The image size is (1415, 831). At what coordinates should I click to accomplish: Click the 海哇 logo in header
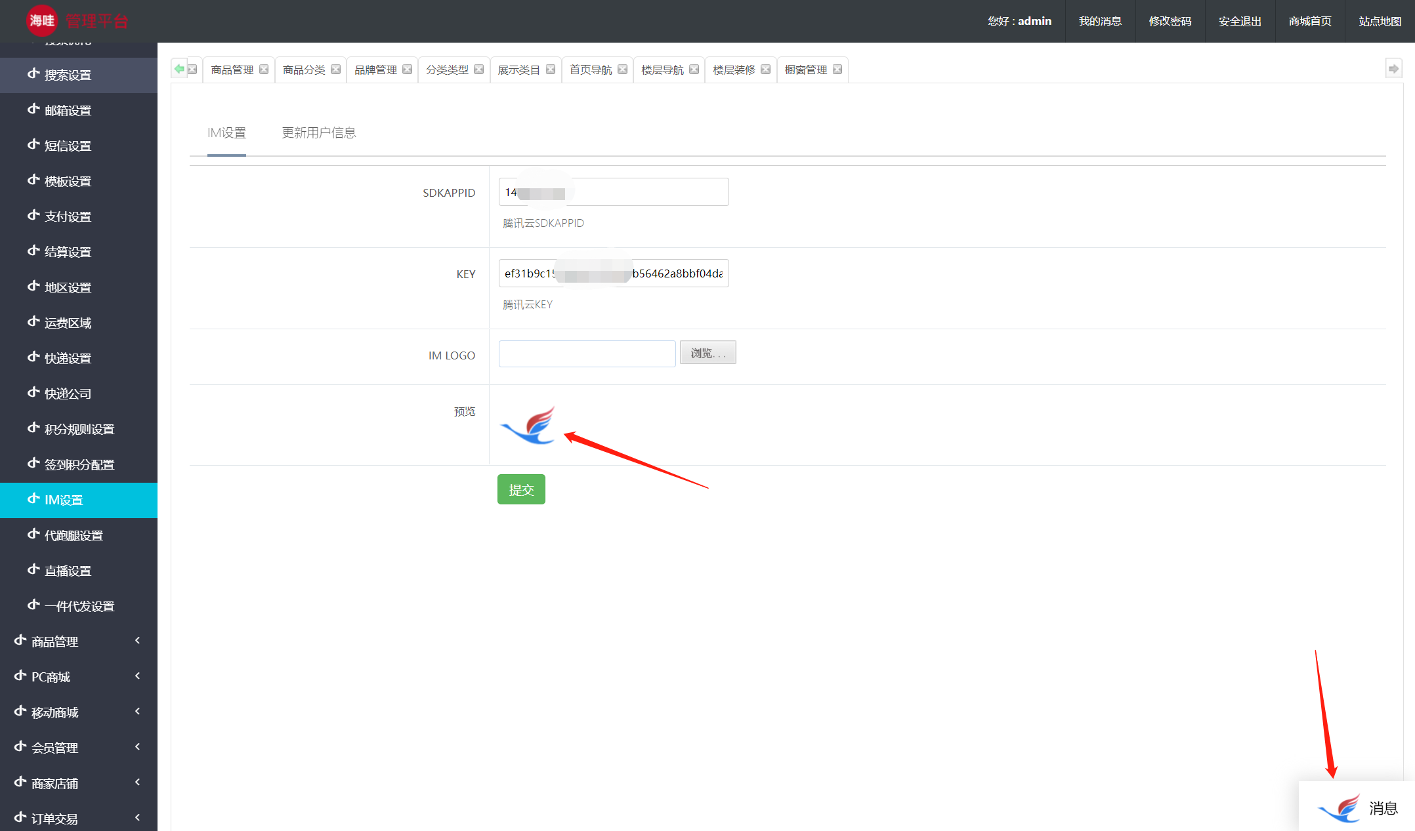(42, 21)
